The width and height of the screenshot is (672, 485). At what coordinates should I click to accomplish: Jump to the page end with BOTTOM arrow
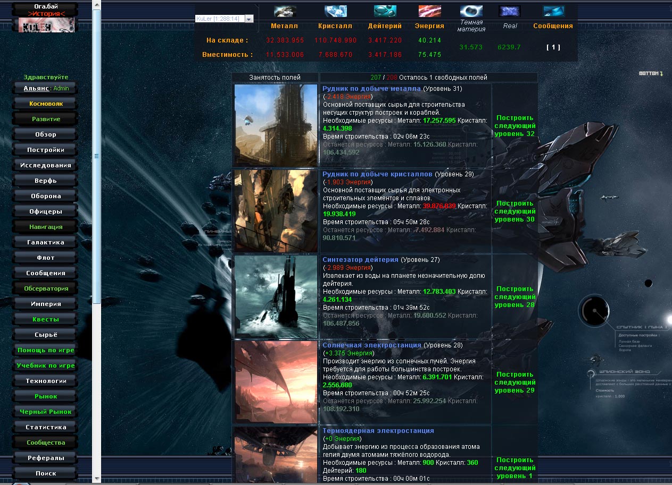(x=651, y=73)
